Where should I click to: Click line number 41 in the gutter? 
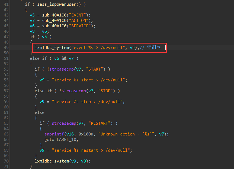click(6, 4)
